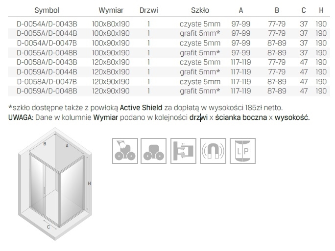Select symbol D-0059A/D-0044B
Screen dimensions: 335x251
pos(47,72)
